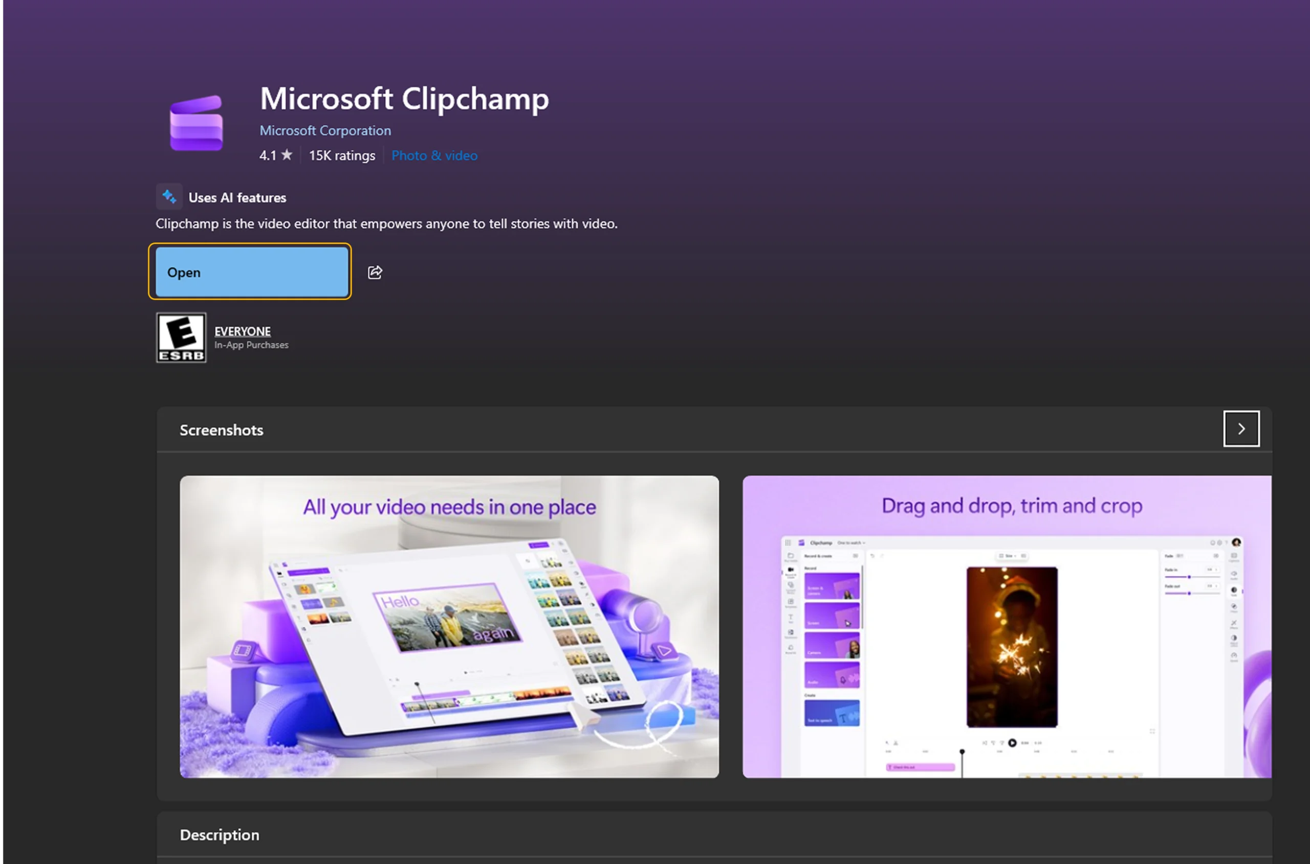1310x864 pixels.
Task: Click the star icon next to 4.1
Action: click(x=287, y=155)
